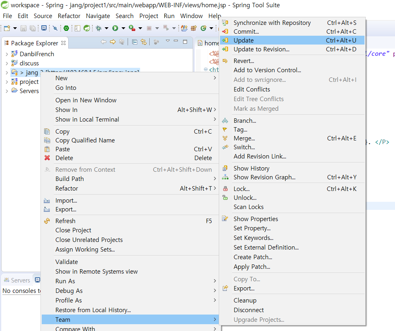Open the Navigate menu
This screenshot has width=395, height=331.
tap(98, 16)
